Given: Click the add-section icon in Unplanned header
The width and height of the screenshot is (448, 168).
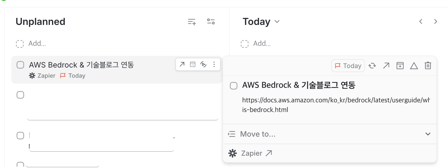Looking at the screenshot, I should click(x=192, y=22).
